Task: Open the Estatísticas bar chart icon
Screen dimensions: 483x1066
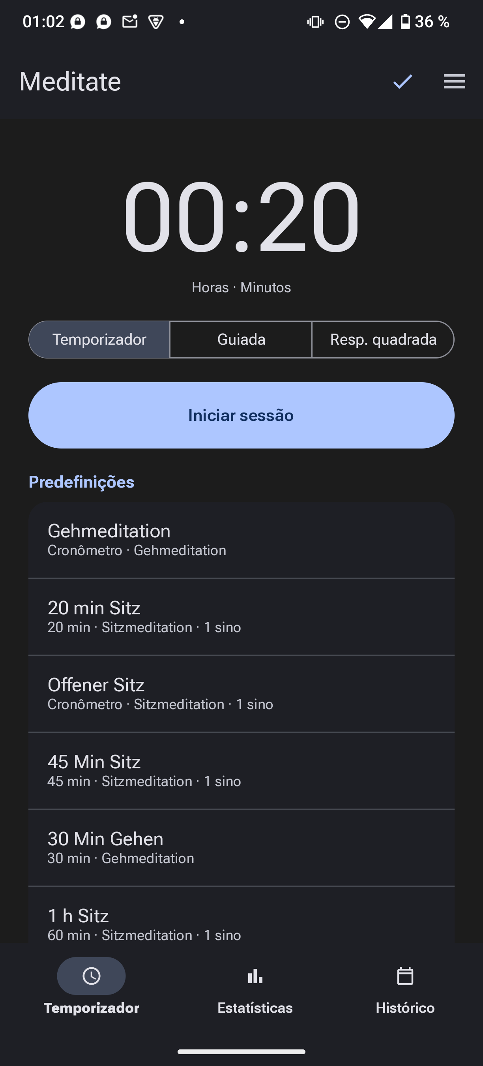Action: pyautogui.click(x=255, y=976)
